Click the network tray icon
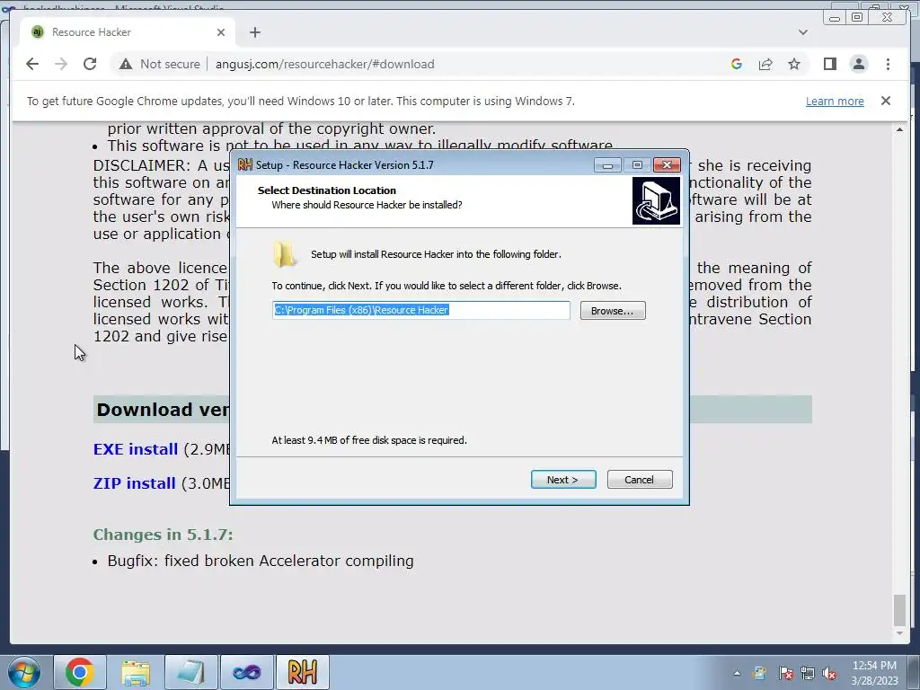 coord(808,673)
